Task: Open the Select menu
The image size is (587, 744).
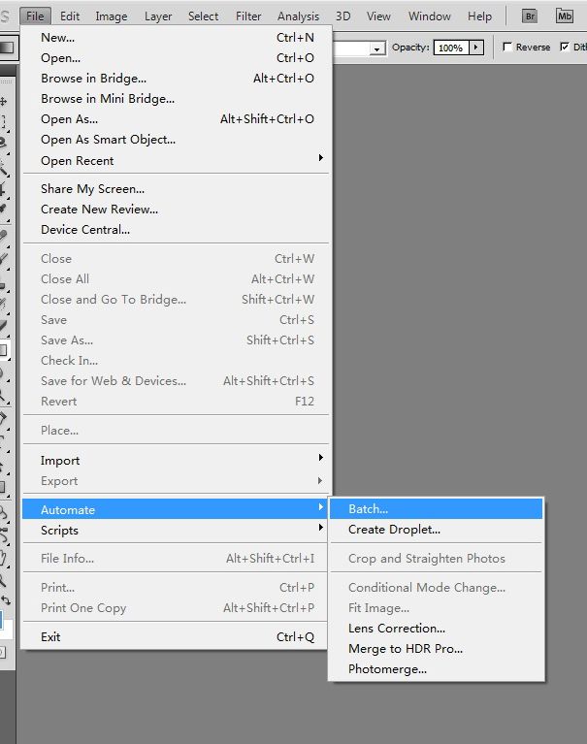Action: [x=203, y=16]
